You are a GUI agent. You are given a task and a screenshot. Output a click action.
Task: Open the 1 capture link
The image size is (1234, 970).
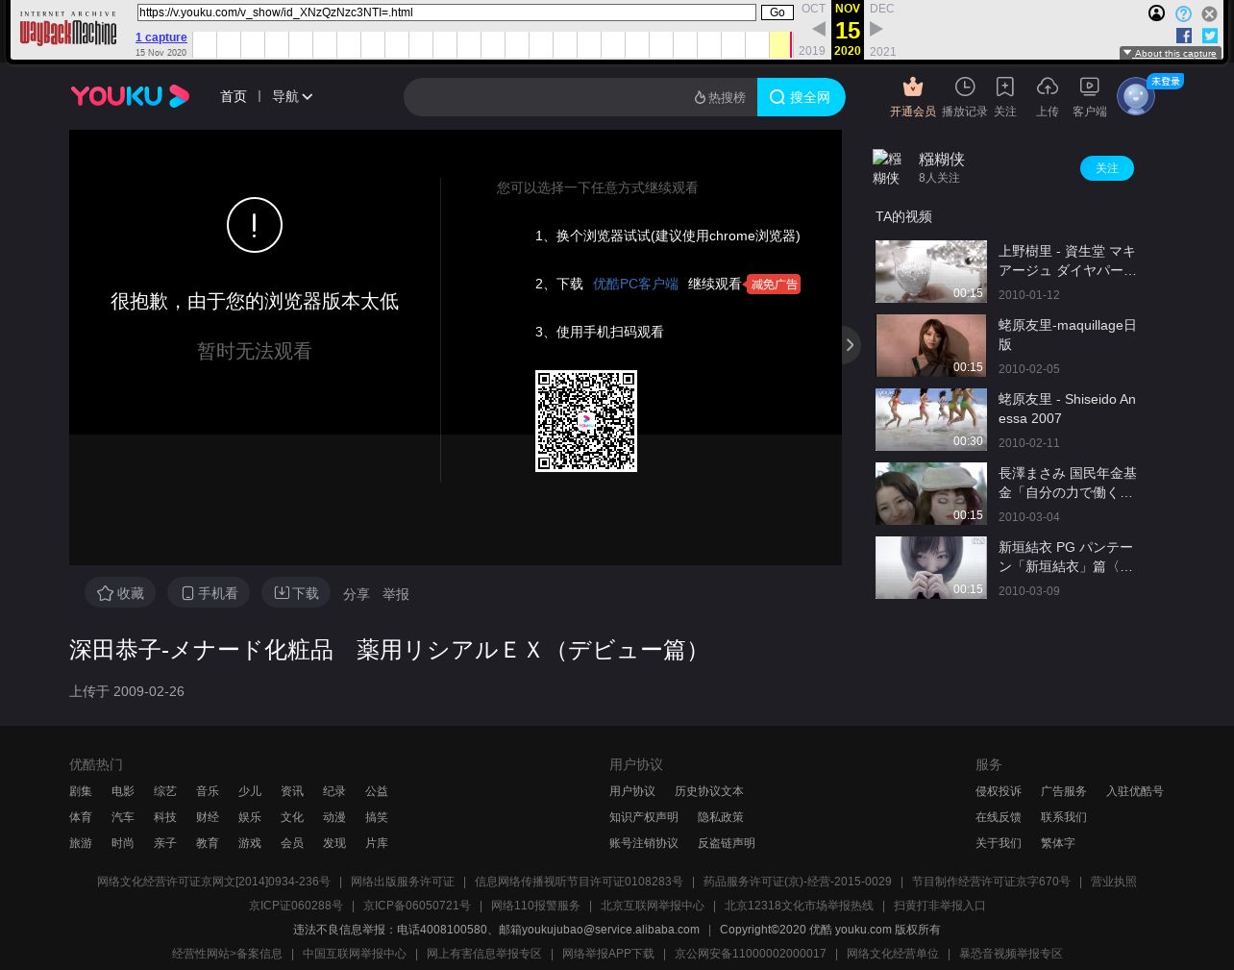point(161,37)
